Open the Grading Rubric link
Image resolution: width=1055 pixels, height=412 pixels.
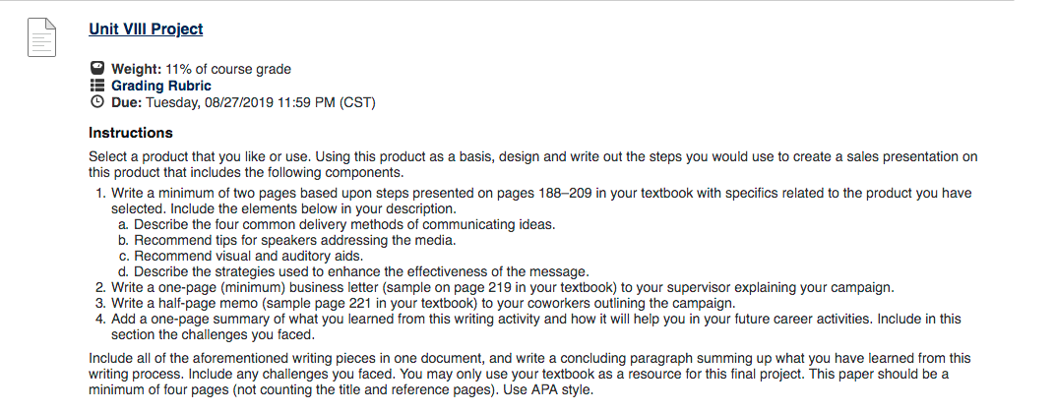pyautogui.click(x=160, y=86)
